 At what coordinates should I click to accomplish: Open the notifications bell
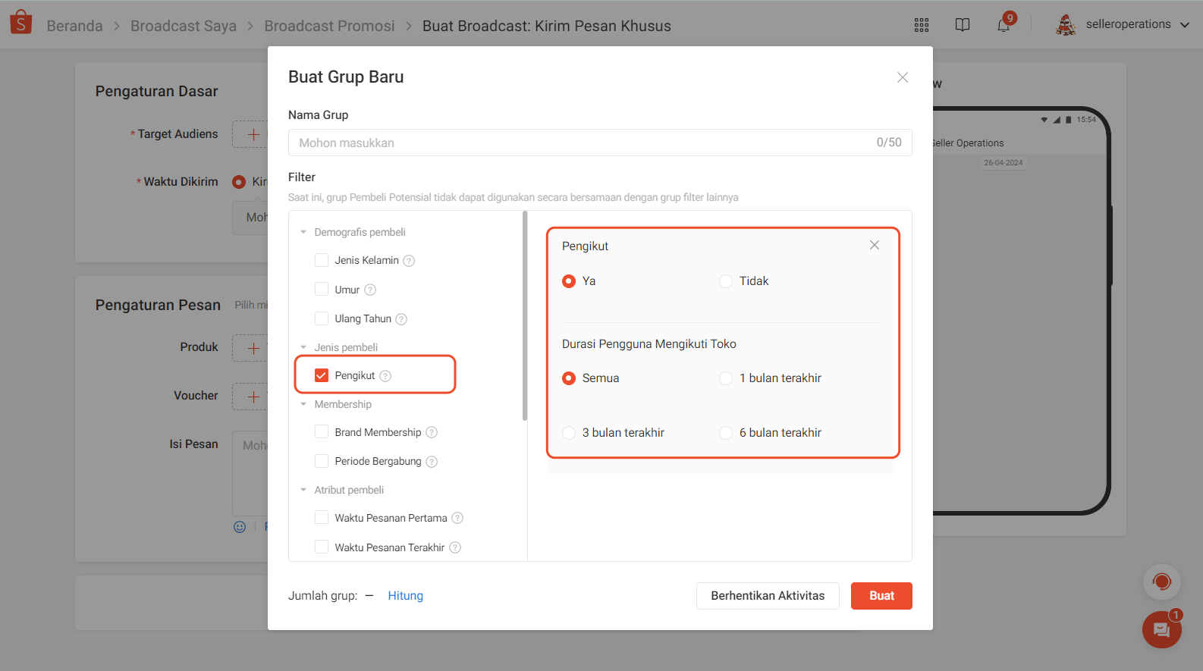point(1004,25)
